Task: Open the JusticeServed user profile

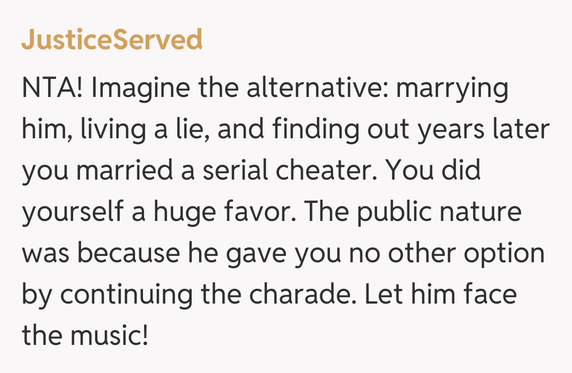Action: click(x=112, y=40)
